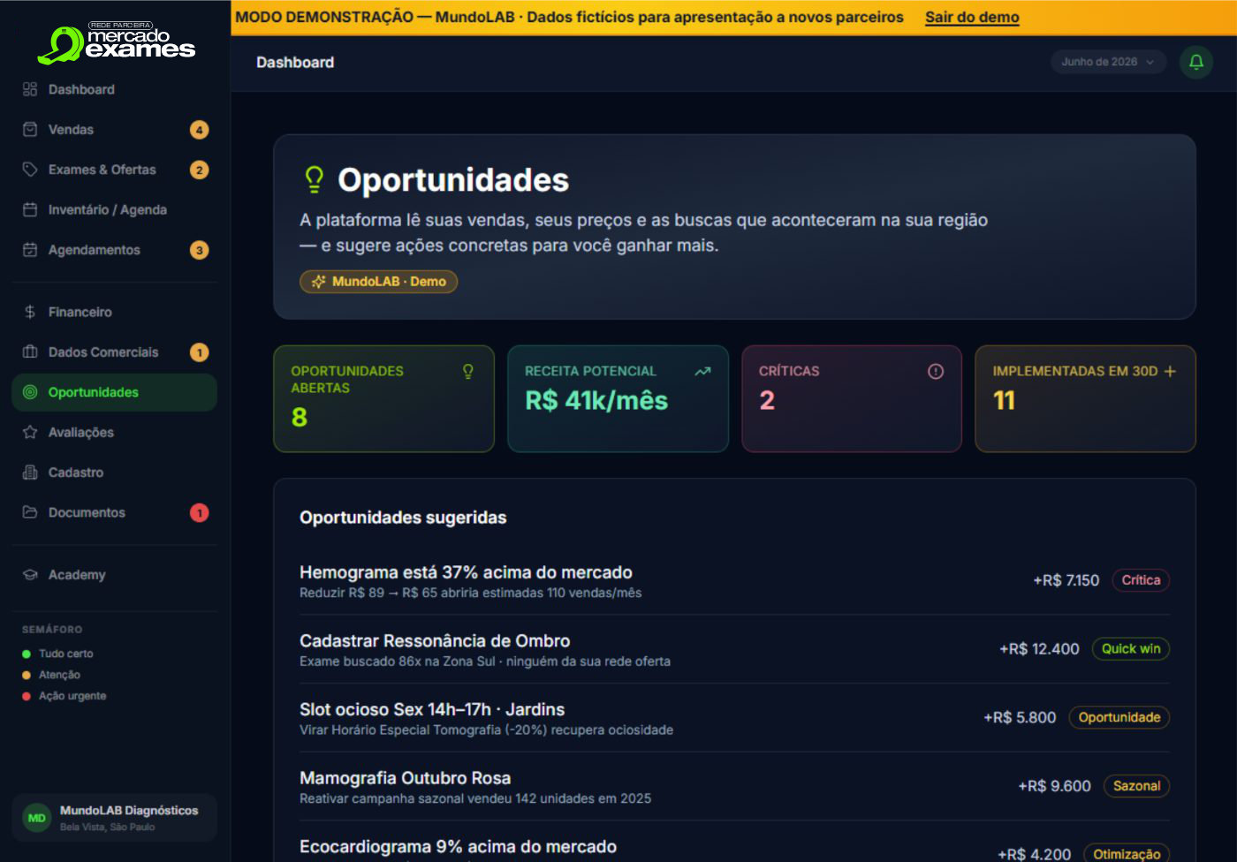Click the Academy graduation cap icon
The width and height of the screenshot is (1237, 862).
tap(30, 574)
